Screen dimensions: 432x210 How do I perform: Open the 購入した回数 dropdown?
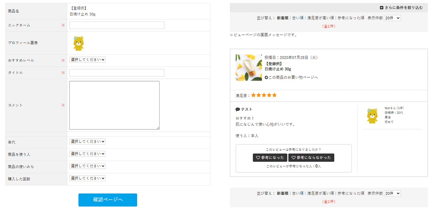tap(88, 178)
